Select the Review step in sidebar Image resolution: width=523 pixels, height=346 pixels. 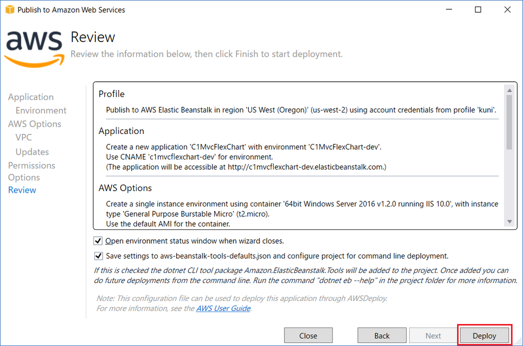[22, 190]
